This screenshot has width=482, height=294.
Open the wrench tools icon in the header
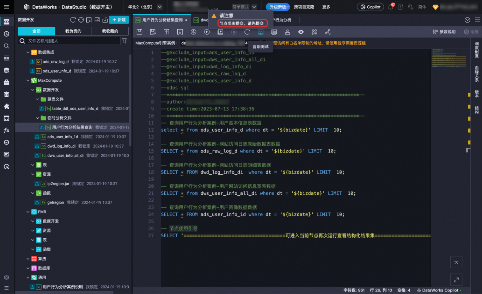[x=410, y=7]
